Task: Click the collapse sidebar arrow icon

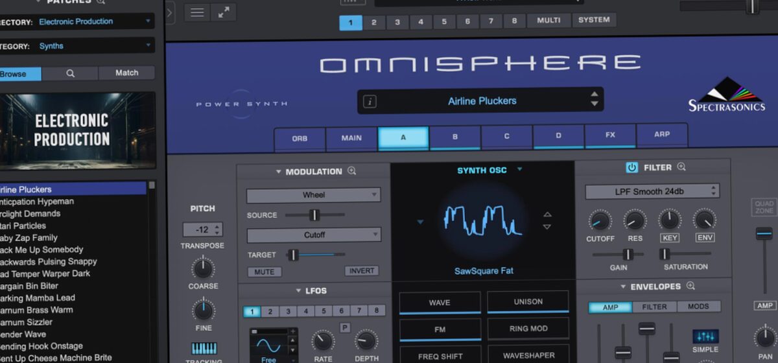Action: [170, 12]
